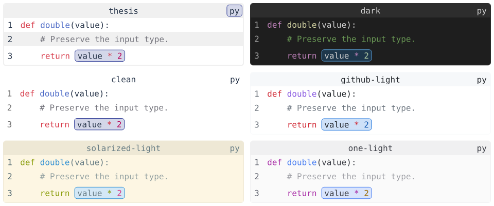Click the 'return' keyword in thesis block

tap(55, 56)
